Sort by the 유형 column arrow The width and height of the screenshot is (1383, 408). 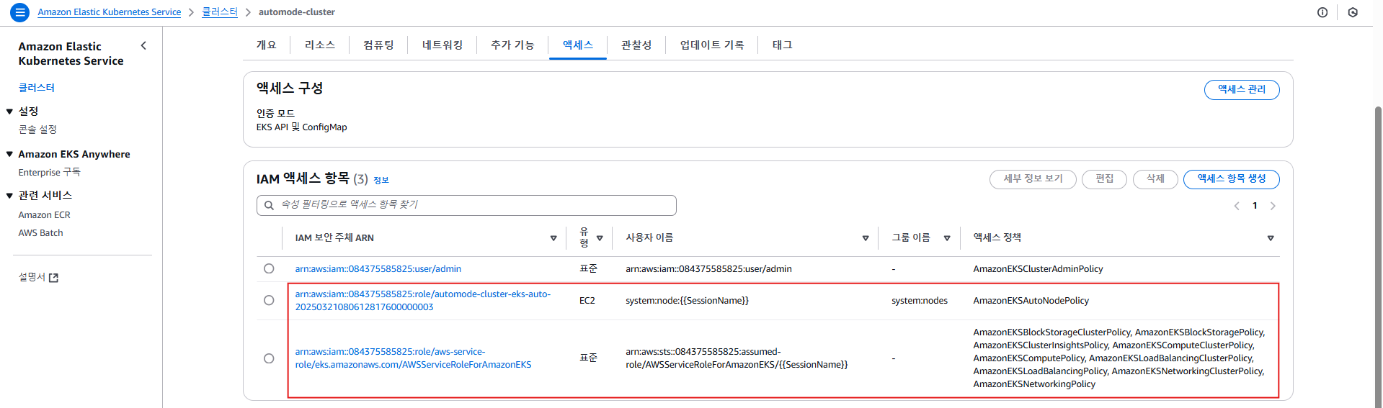tap(600, 238)
